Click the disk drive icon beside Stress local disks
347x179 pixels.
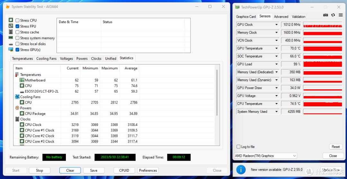coord(11,44)
